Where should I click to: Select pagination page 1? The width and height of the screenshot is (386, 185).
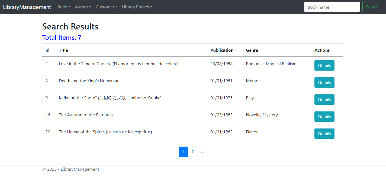click(184, 152)
